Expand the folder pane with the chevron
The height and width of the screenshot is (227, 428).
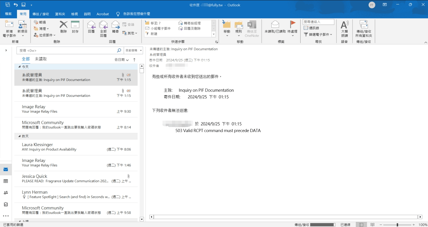pyautogui.click(x=6, y=50)
